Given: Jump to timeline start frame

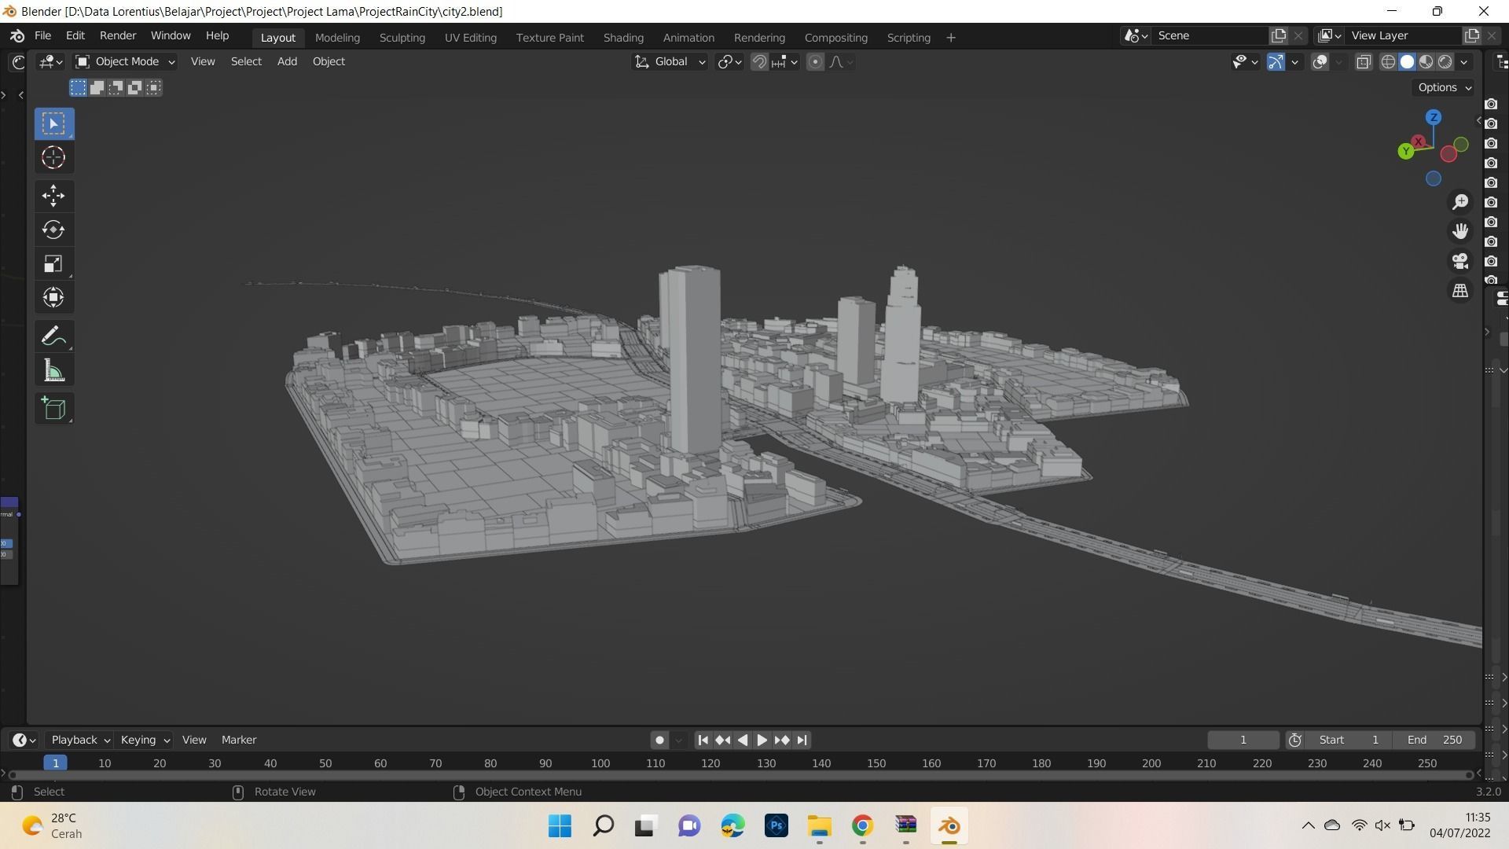Looking at the screenshot, I should click(x=703, y=741).
